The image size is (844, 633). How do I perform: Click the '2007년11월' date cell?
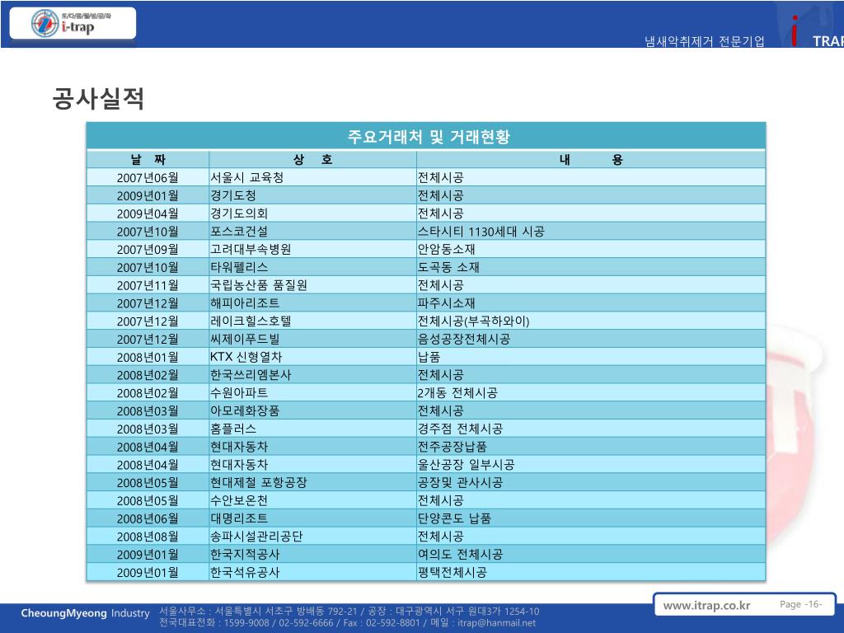[x=148, y=285]
